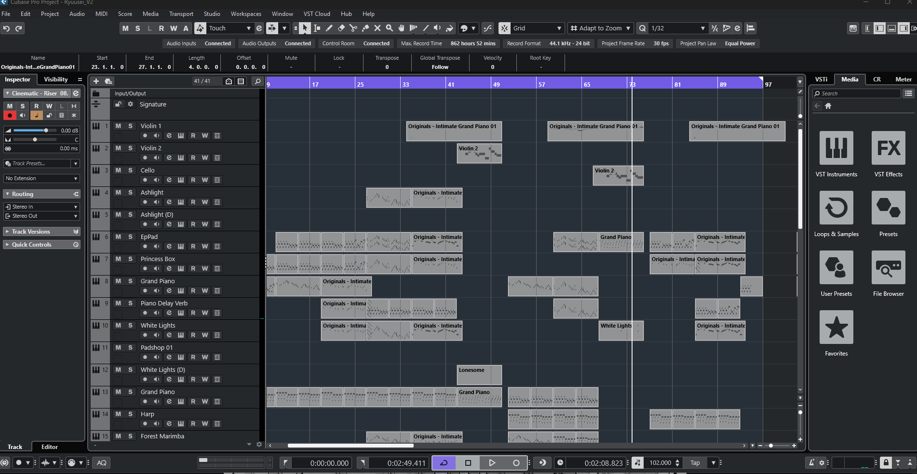This screenshot has height=474, width=917.
Task: Select the Glue tool
Action: pos(365,28)
